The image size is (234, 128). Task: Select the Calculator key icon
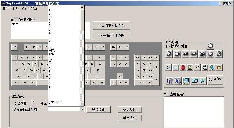coord(194,81)
